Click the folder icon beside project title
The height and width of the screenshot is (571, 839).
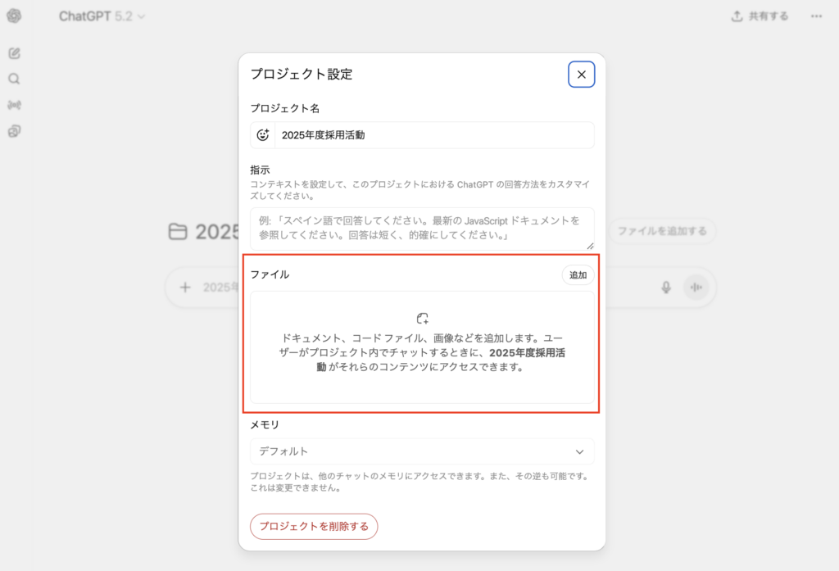(x=177, y=232)
